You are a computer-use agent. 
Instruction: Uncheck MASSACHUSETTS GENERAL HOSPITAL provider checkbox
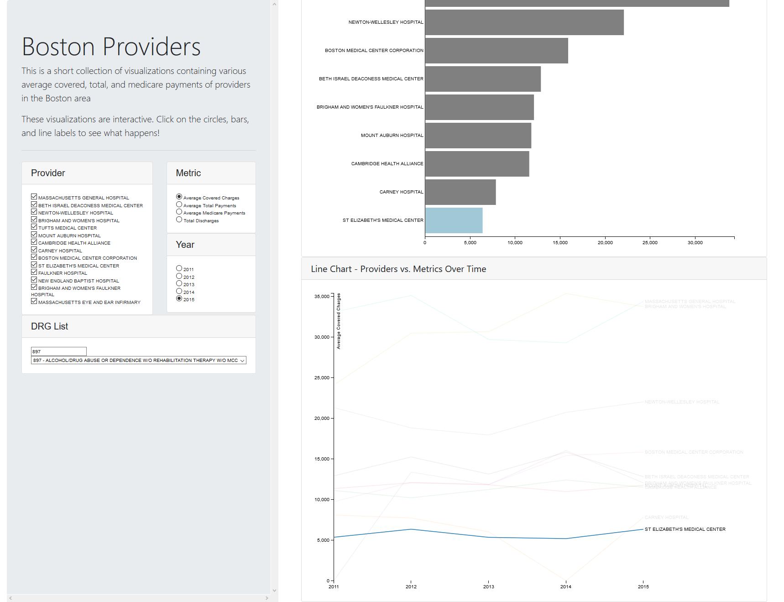coord(34,197)
